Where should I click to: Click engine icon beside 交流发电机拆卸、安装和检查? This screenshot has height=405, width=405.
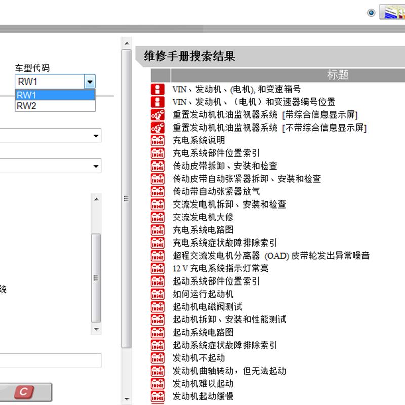pyautogui.click(x=157, y=205)
